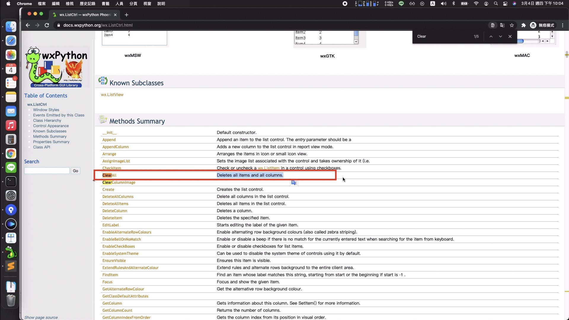Open the EnsureVisible method link
Image resolution: width=569 pixels, height=320 pixels.
[x=114, y=260]
